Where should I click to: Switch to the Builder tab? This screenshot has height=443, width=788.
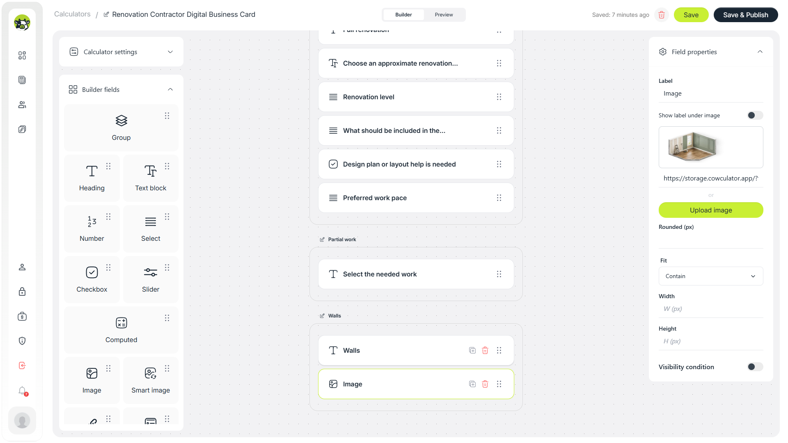pyautogui.click(x=403, y=15)
